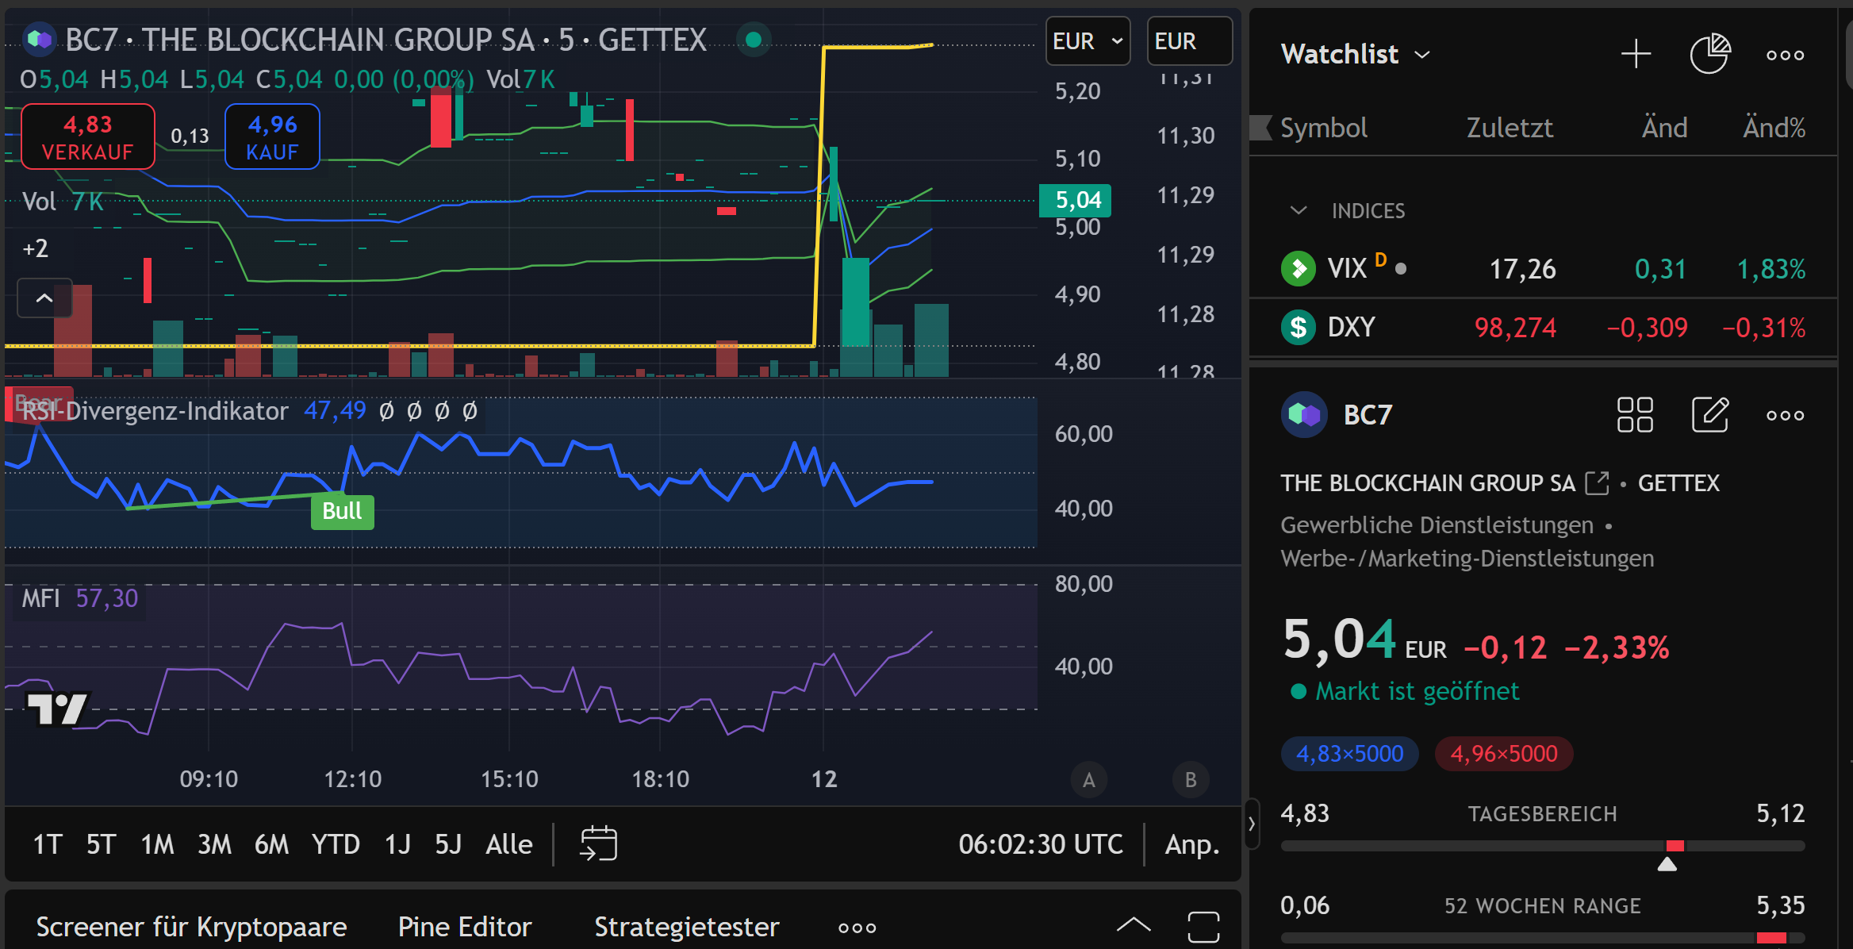This screenshot has width=1853, height=949.
Task: Click the go-to-date calendar icon
Action: [598, 843]
